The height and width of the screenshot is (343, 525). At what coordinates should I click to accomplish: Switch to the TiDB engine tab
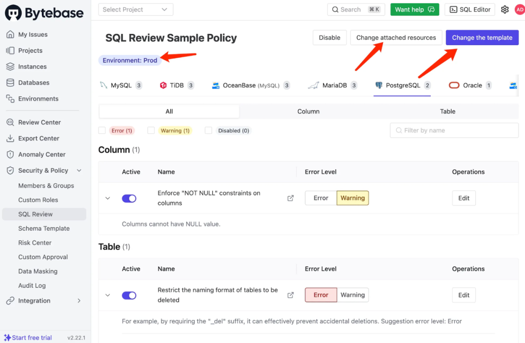point(177,85)
